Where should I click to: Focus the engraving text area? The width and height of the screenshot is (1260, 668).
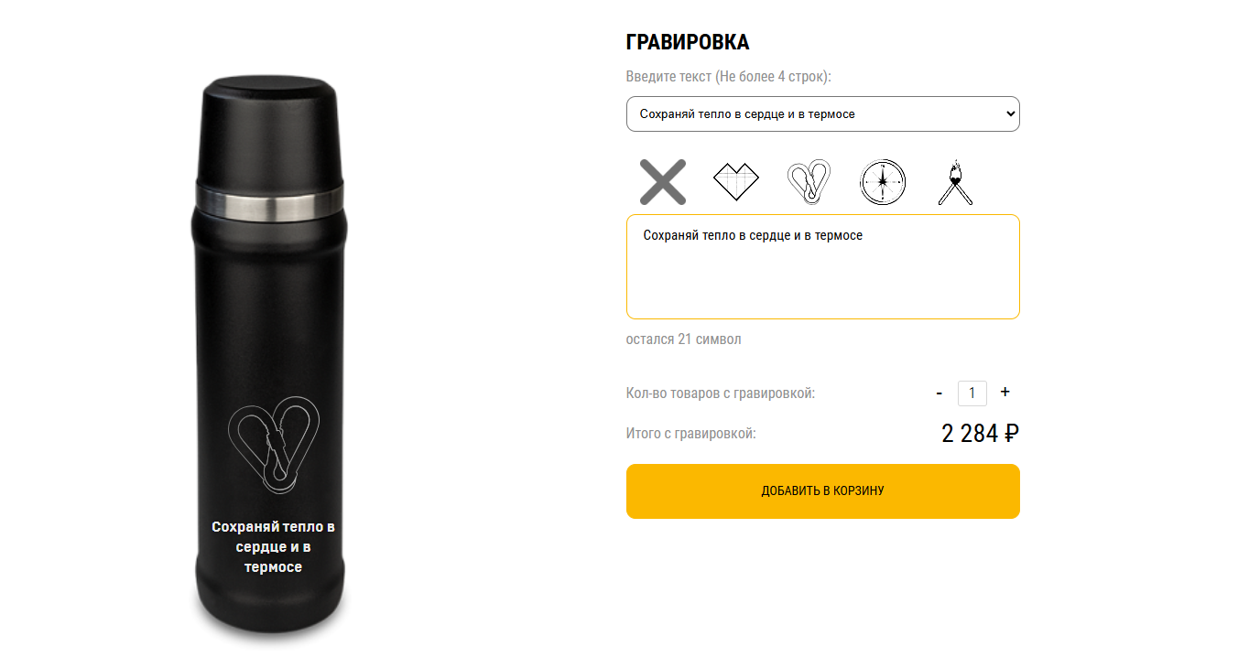click(x=822, y=266)
